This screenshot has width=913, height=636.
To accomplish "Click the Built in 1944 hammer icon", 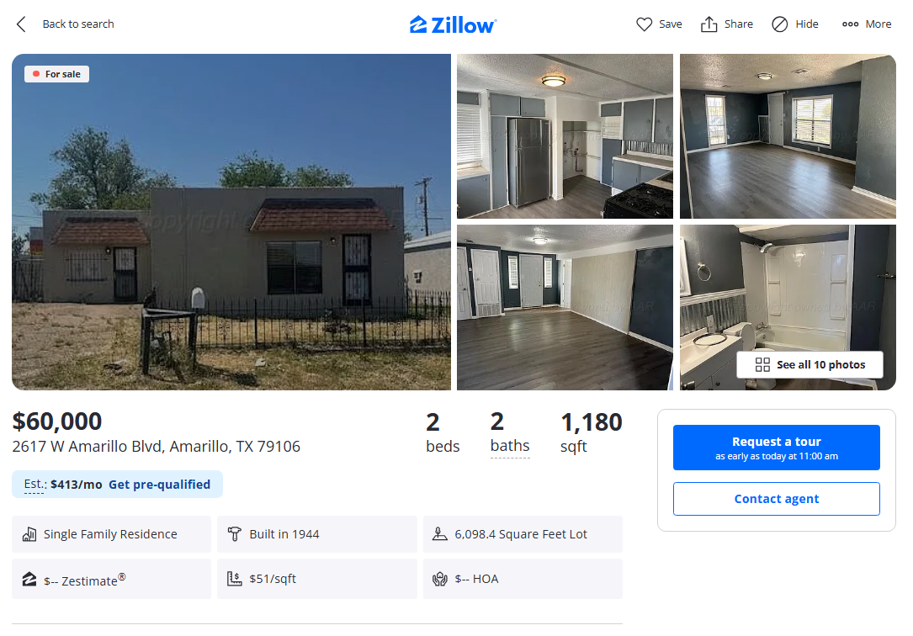I will (234, 533).
